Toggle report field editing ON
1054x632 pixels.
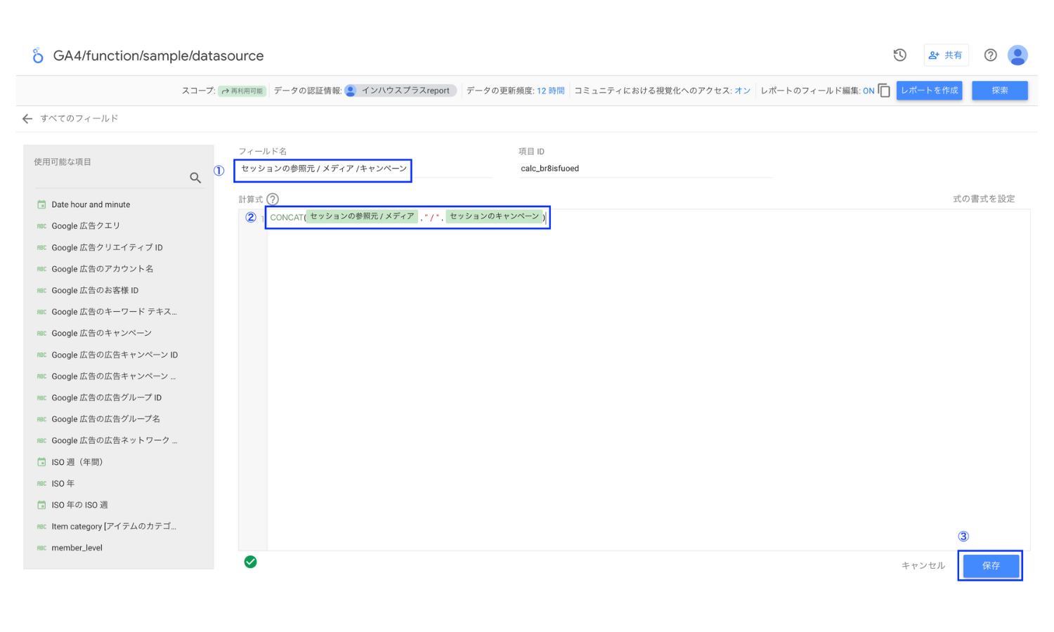(x=868, y=91)
